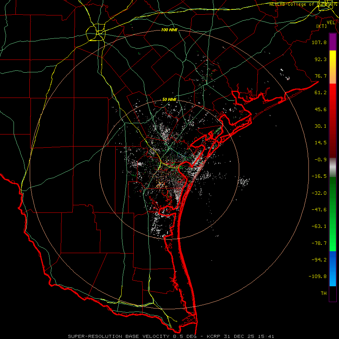Click the -109.8 velocity scale value

(318, 276)
